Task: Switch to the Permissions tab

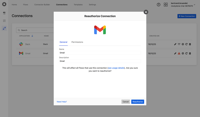Action: [x=77, y=42]
